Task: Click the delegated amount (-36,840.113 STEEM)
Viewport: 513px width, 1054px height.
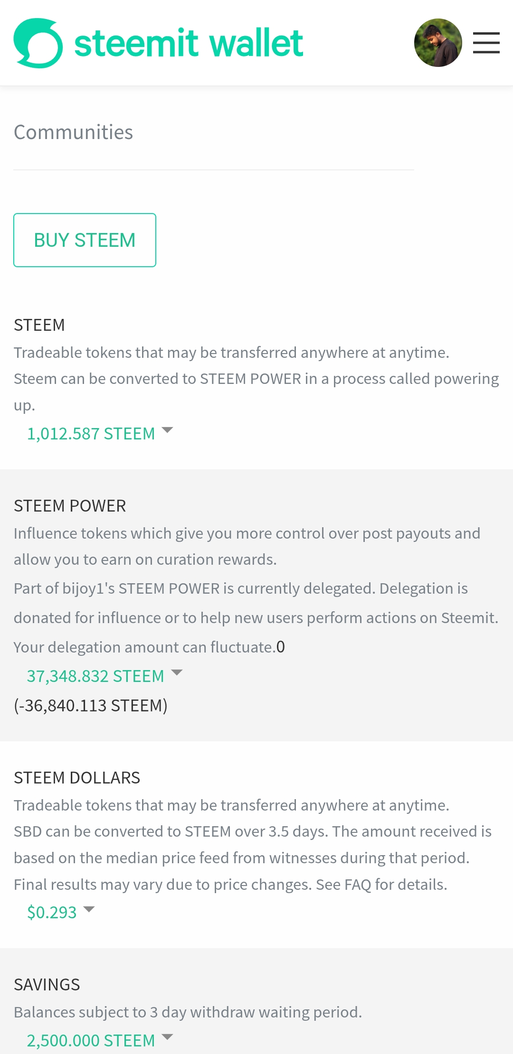Action: [x=91, y=706]
